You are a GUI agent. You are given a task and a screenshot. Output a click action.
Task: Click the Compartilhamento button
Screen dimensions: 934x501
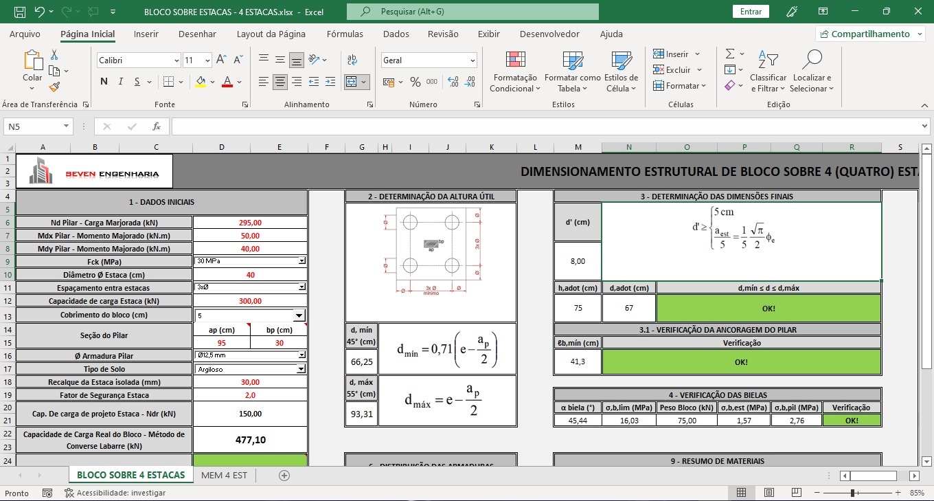coord(869,34)
